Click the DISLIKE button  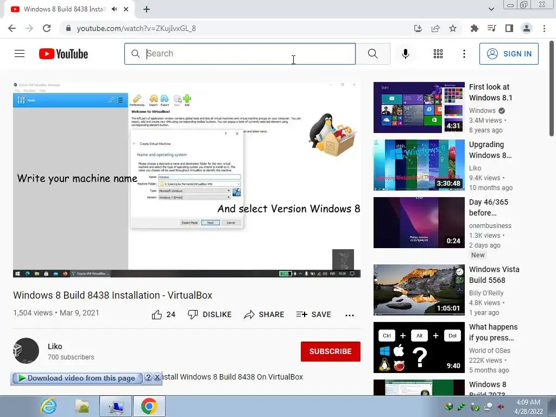tap(210, 314)
